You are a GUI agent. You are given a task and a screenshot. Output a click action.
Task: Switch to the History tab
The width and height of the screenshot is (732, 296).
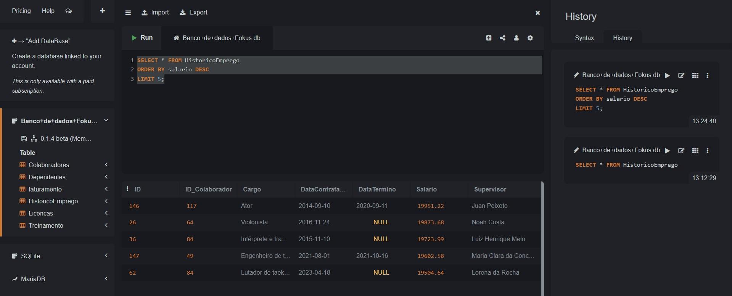[x=623, y=38]
